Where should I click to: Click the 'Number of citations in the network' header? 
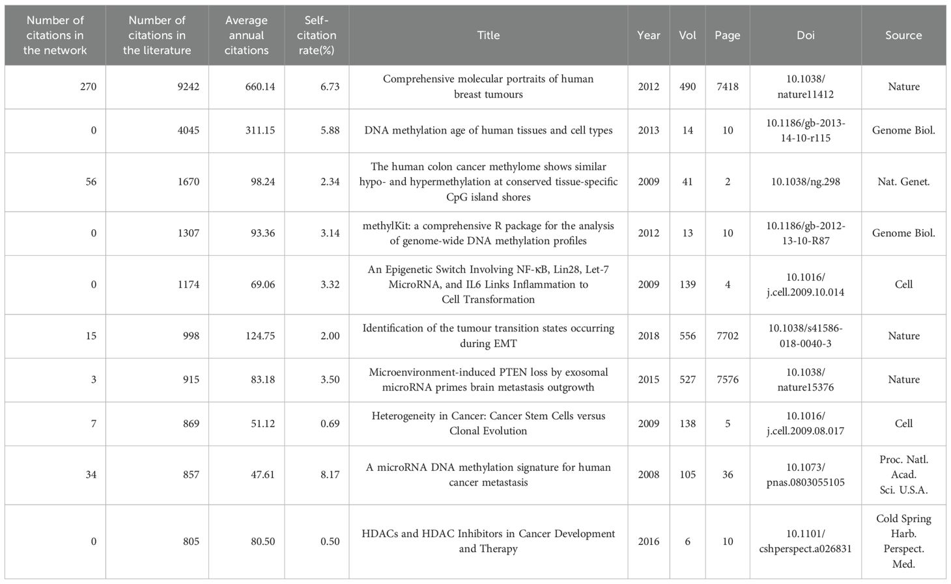point(55,35)
